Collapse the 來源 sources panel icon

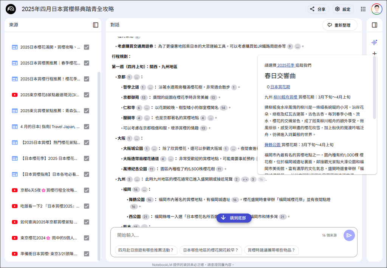[x=96, y=25]
